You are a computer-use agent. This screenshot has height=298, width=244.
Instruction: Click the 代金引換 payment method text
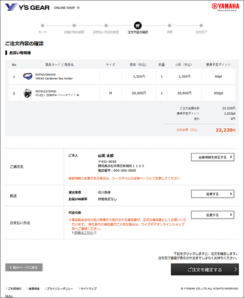[75, 213]
